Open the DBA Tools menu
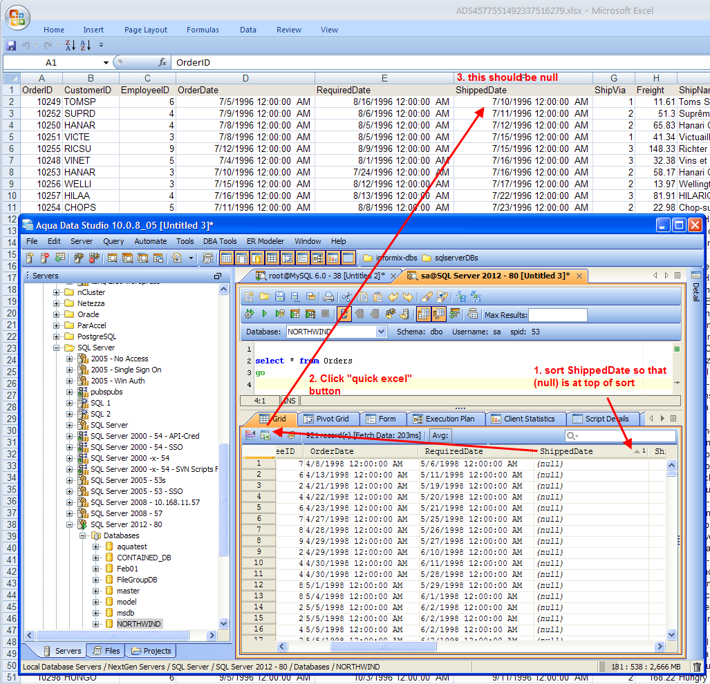Screen dimensions: 710x684 coord(220,241)
